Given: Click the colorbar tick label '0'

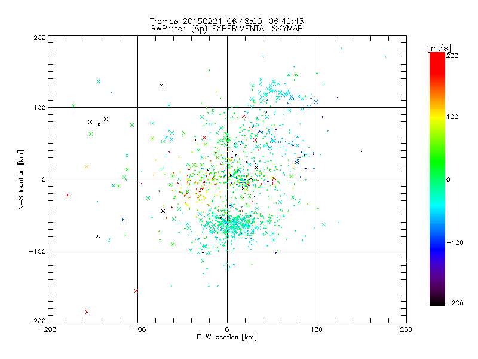Looking at the screenshot, I should (x=448, y=180).
